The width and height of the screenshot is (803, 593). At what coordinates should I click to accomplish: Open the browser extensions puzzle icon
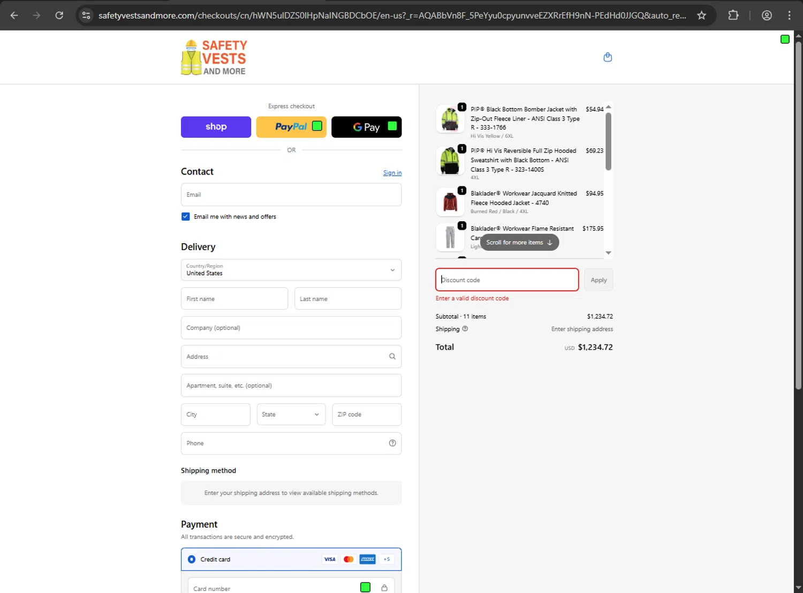733,15
